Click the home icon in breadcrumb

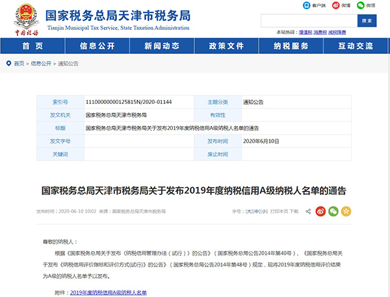pyautogui.click(x=8, y=64)
